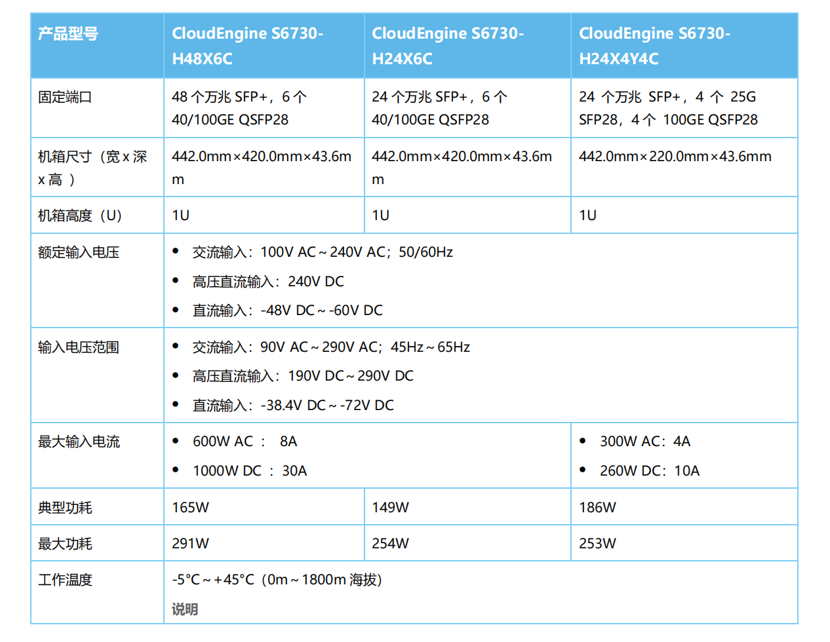Click the '260W DC：10A' bullet
The width and height of the screenshot is (830, 642).
tap(650, 471)
